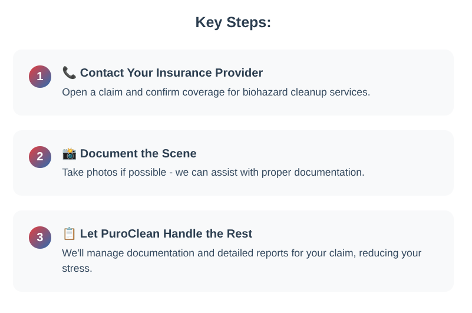Click the step 1 number badge
This screenshot has height=313, width=472.
(40, 77)
